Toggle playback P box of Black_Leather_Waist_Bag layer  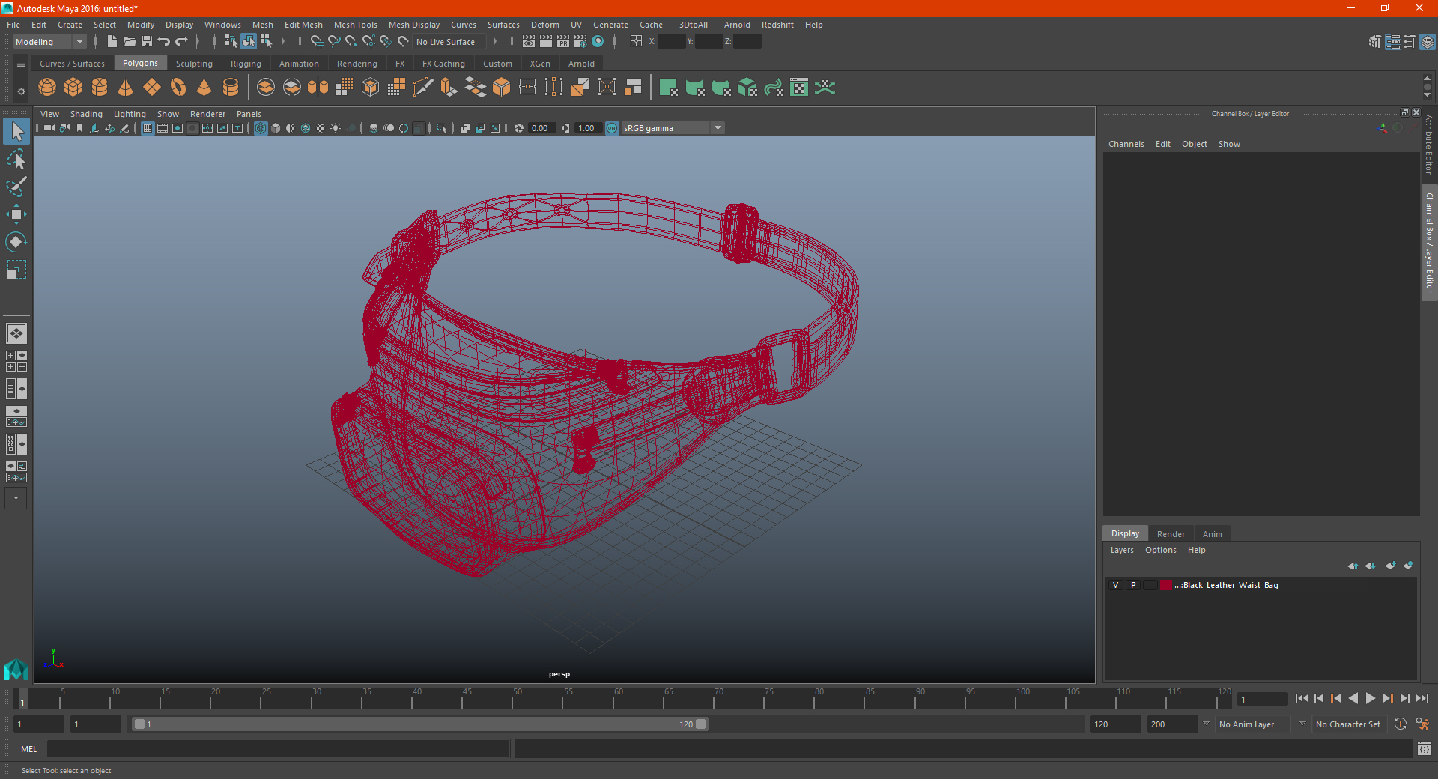(1133, 585)
